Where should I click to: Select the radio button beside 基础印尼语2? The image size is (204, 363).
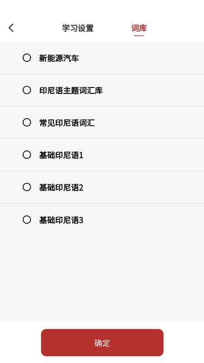tap(27, 187)
